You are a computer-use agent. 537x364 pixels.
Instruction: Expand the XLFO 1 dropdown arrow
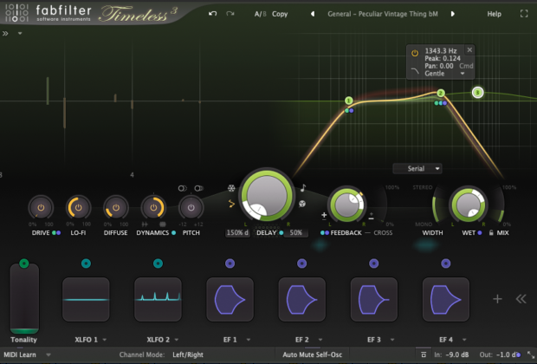[x=105, y=340]
